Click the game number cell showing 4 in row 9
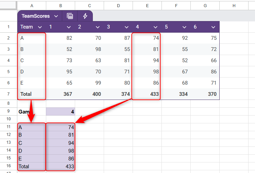Image resolution: width=255 pixels, height=173 pixels. point(61,111)
